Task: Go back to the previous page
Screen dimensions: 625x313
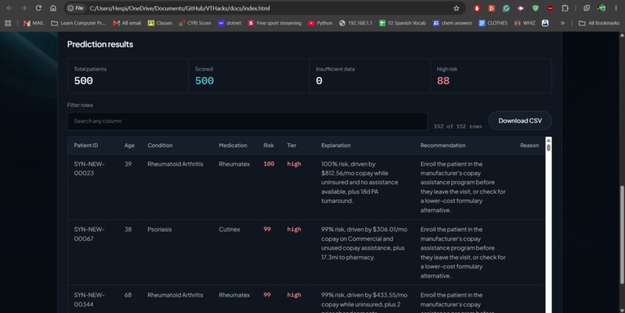Action: (x=9, y=8)
